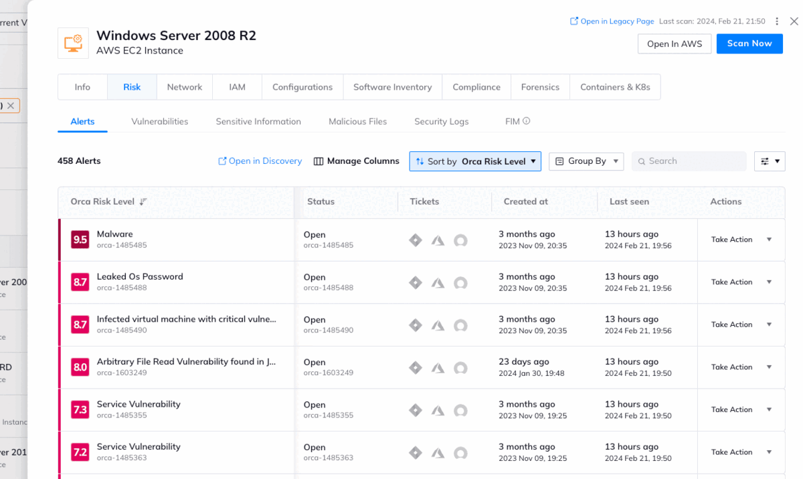The image size is (803, 479).
Task: Click Azure icon in orca-1603249 row
Action: click(x=438, y=368)
